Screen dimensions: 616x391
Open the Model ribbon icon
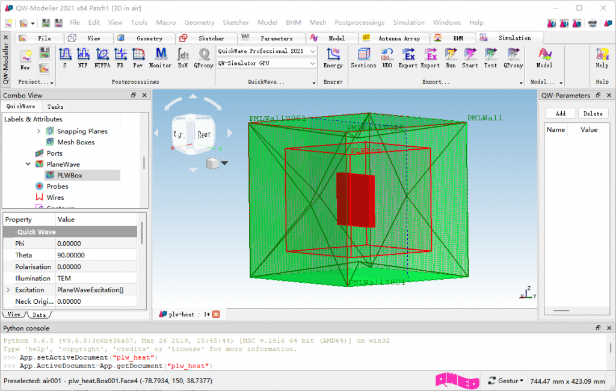pyautogui.click(x=544, y=57)
